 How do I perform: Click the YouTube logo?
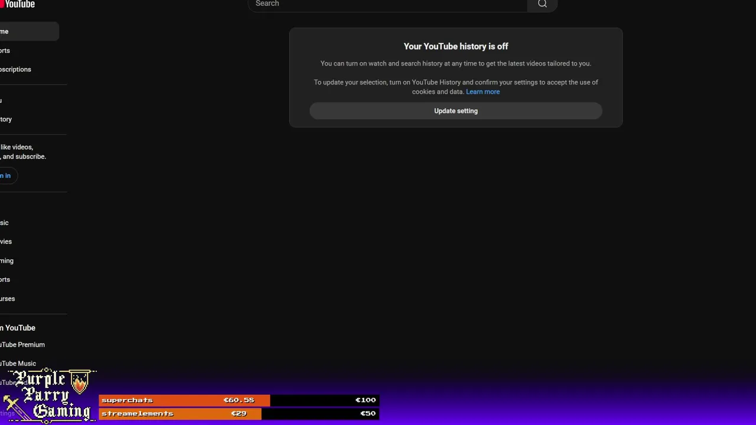tap(18, 4)
